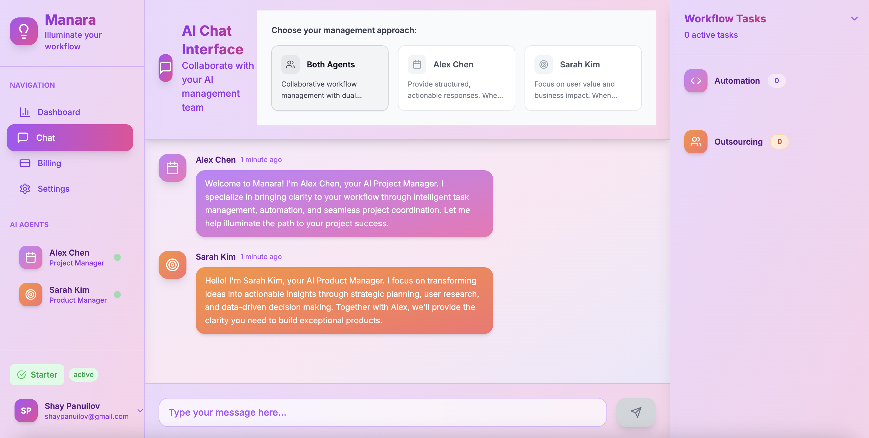Select the Sarah Kim management approach card
Image resolution: width=869 pixels, height=438 pixels.
(583, 78)
